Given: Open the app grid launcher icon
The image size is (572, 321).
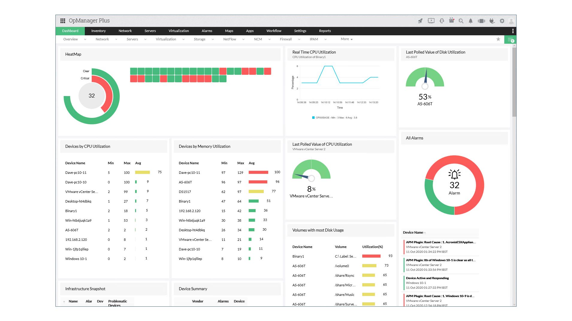Looking at the screenshot, I should (x=63, y=21).
